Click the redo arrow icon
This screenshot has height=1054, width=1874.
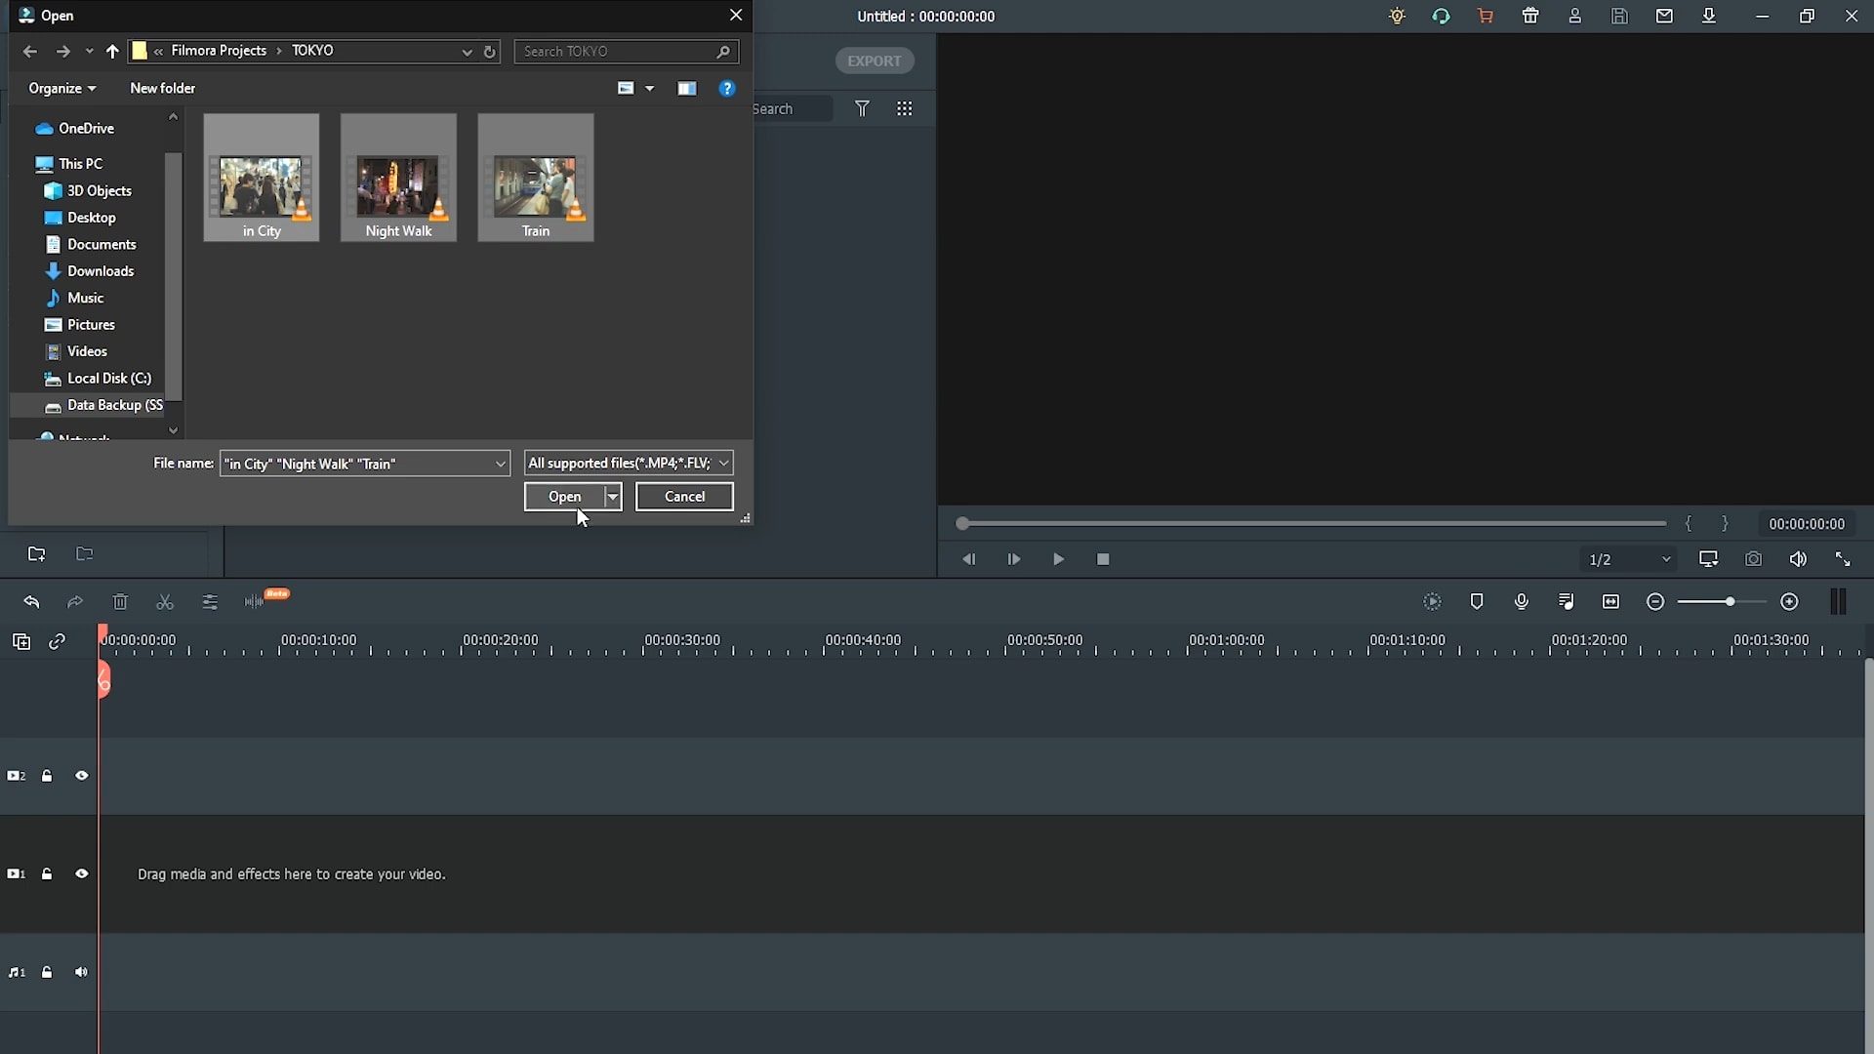74,600
